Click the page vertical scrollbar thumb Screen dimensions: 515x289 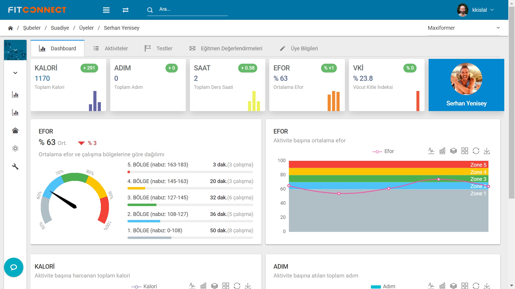pos(512,103)
